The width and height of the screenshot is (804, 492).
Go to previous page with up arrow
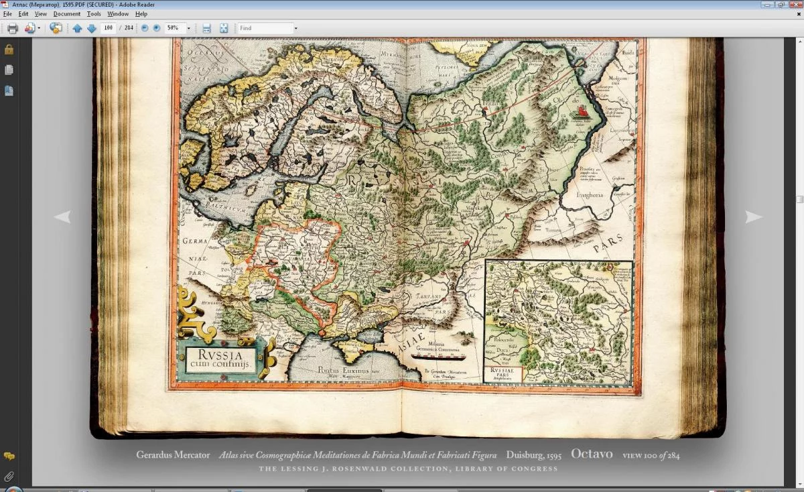(77, 28)
